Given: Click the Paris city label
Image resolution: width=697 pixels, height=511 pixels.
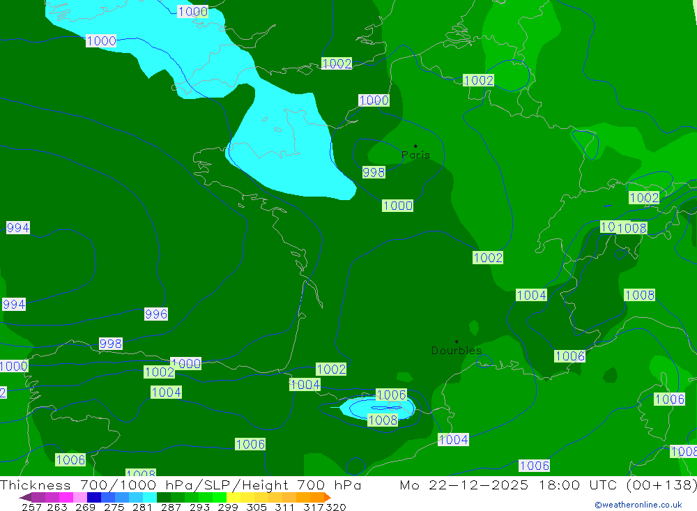Looking at the screenshot, I should pos(415,155).
